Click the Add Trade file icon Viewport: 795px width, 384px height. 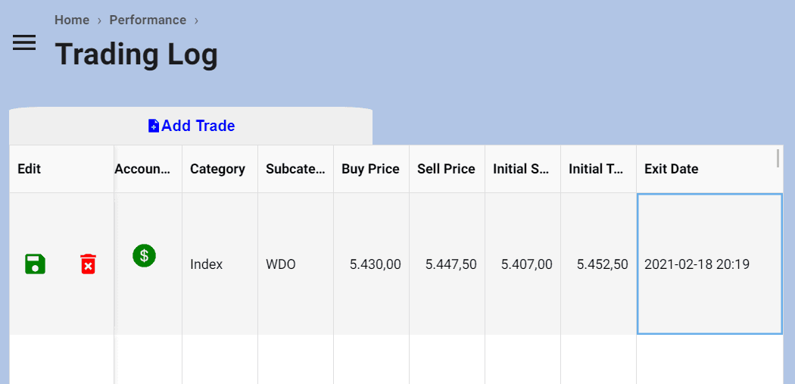click(154, 126)
